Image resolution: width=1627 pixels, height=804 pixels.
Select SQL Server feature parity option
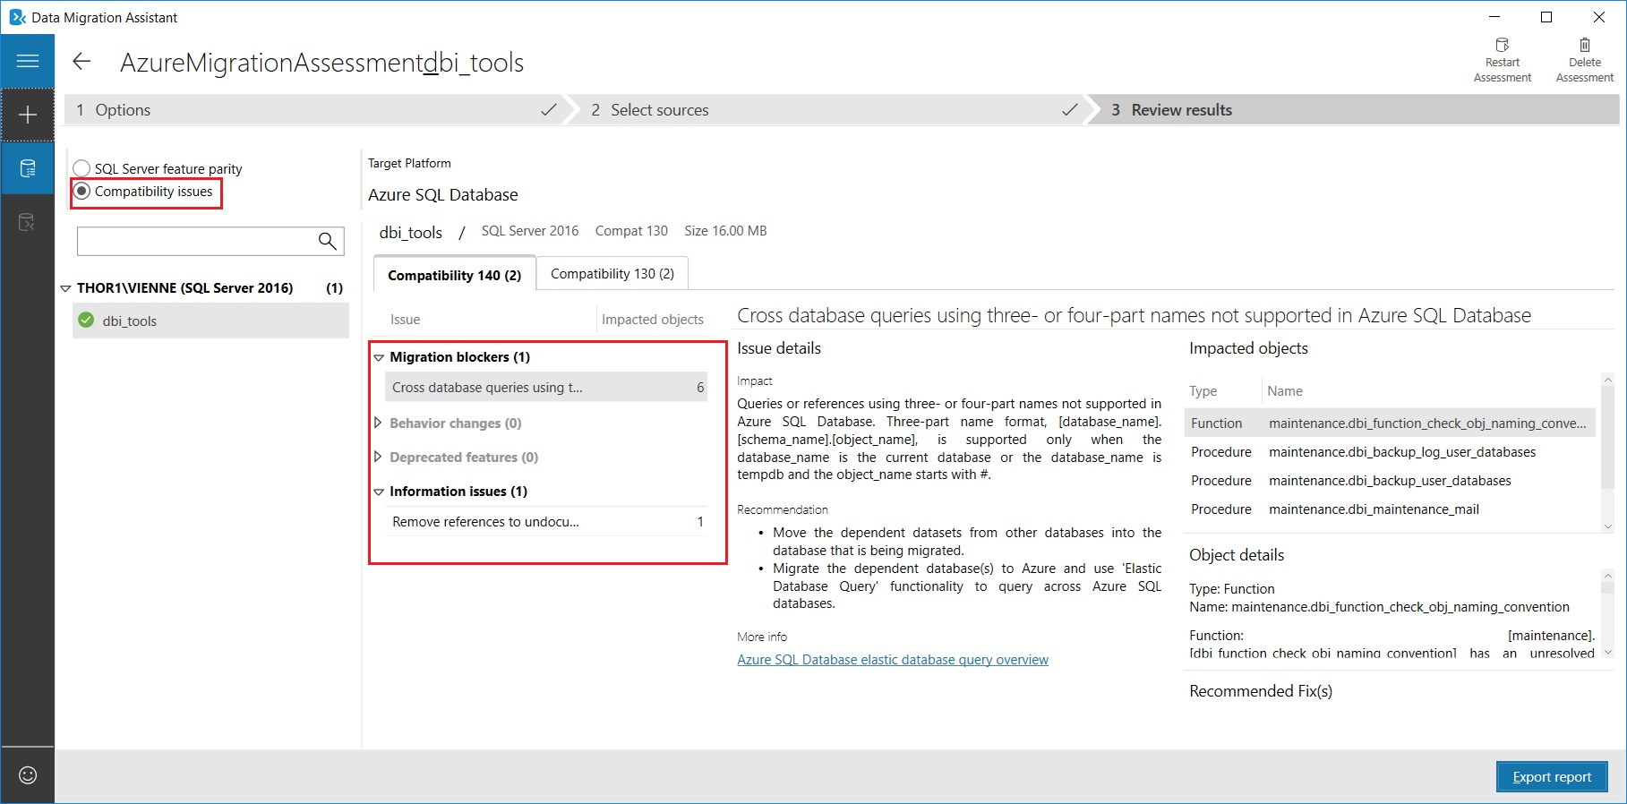(158, 168)
